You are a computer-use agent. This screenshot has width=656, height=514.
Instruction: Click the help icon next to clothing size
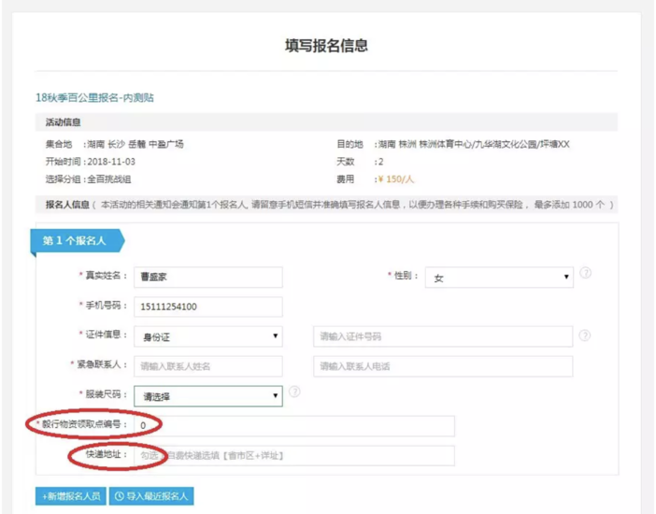(294, 393)
